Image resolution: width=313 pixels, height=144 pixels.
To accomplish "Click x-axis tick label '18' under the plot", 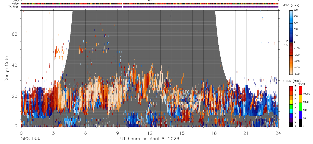I will coord(214,133).
